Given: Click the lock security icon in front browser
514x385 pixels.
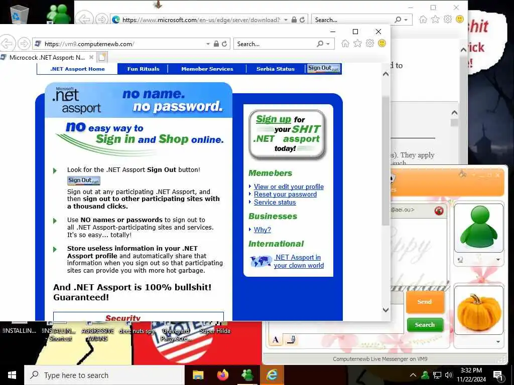Looking at the screenshot, I should [216, 44].
